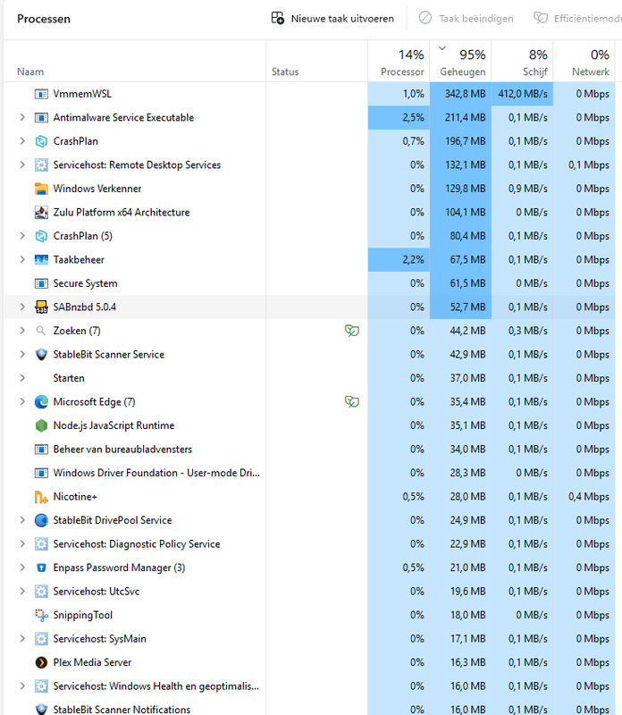Viewport: 622px width, 715px height.
Task: Expand the Zoeken (7) group
Action: point(21,331)
